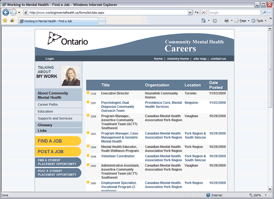Click the scrollbar up arrow
Viewport: 274px width, 199px height.
pos(270,29)
